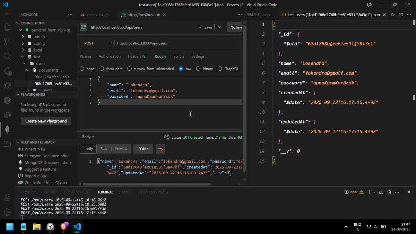Open the POST method dropdown
The height and width of the screenshot is (234, 416).
[97, 43]
